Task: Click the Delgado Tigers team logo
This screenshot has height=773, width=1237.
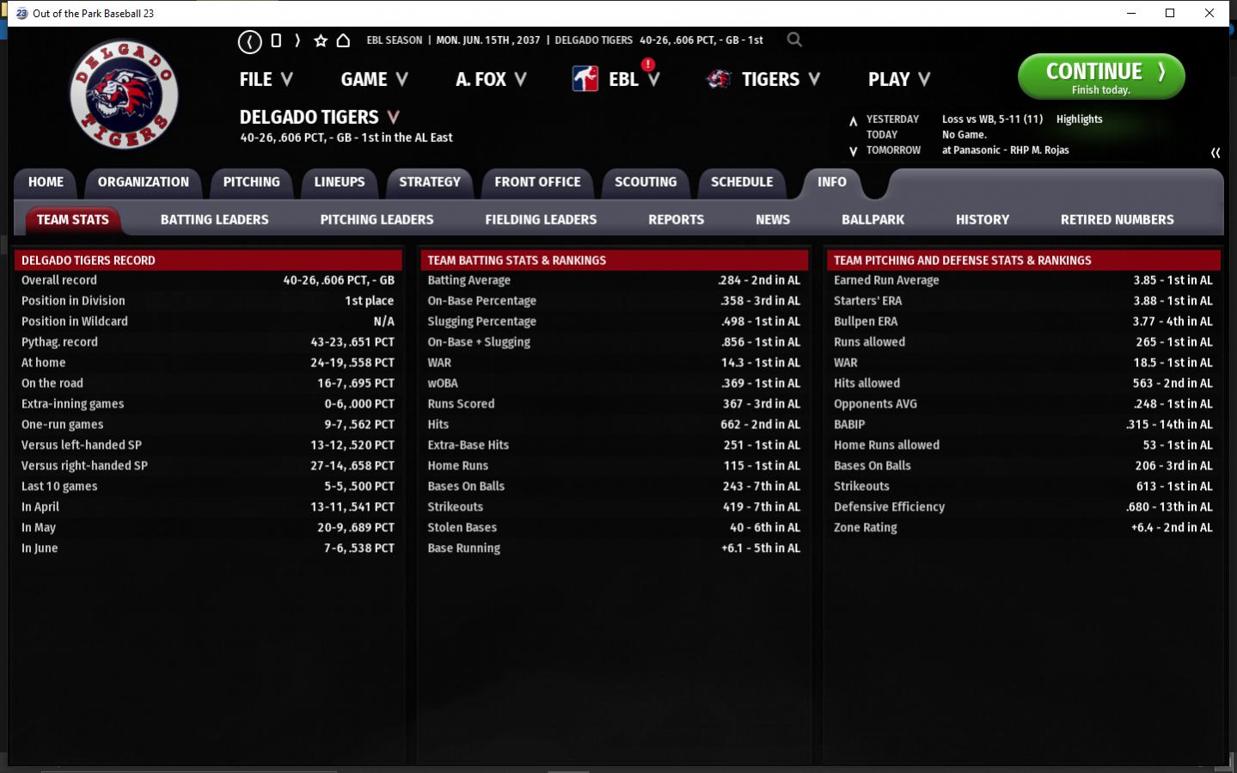Action: tap(124, 95)
